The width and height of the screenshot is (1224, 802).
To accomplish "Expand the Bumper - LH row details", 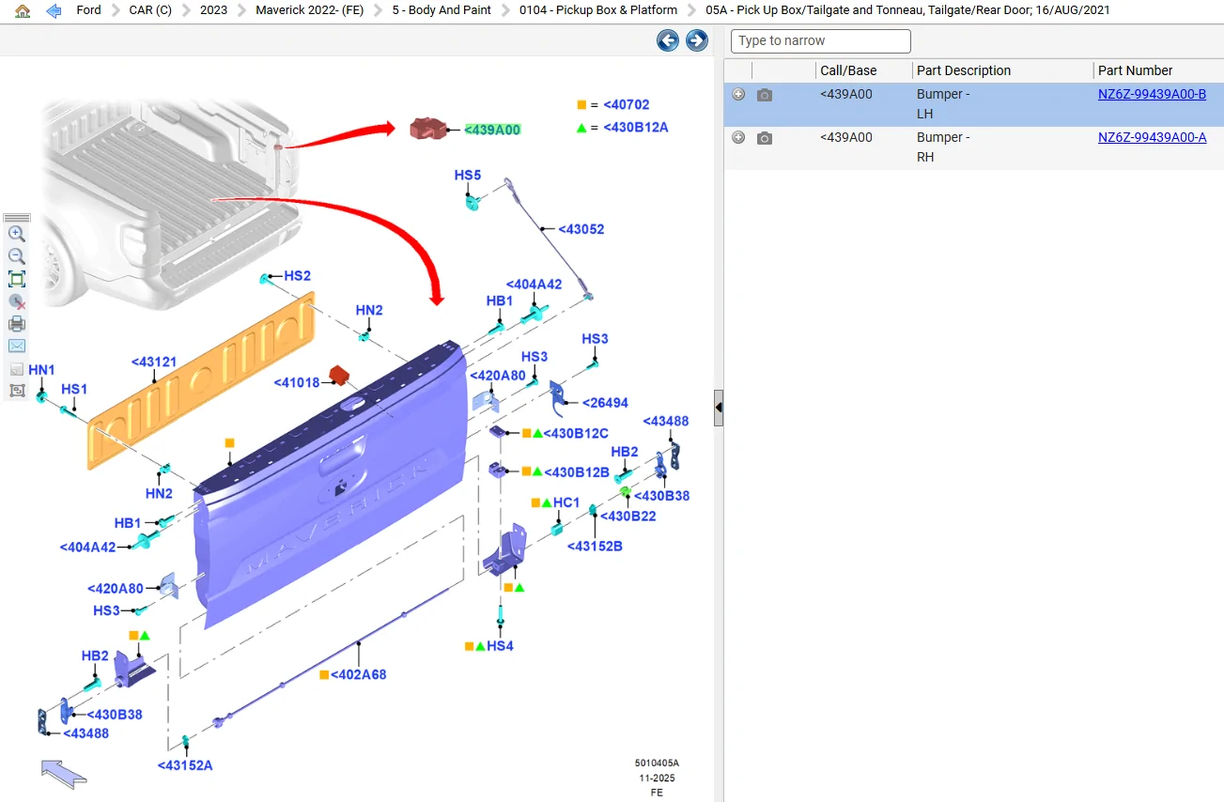I will [x=738, y=94].
